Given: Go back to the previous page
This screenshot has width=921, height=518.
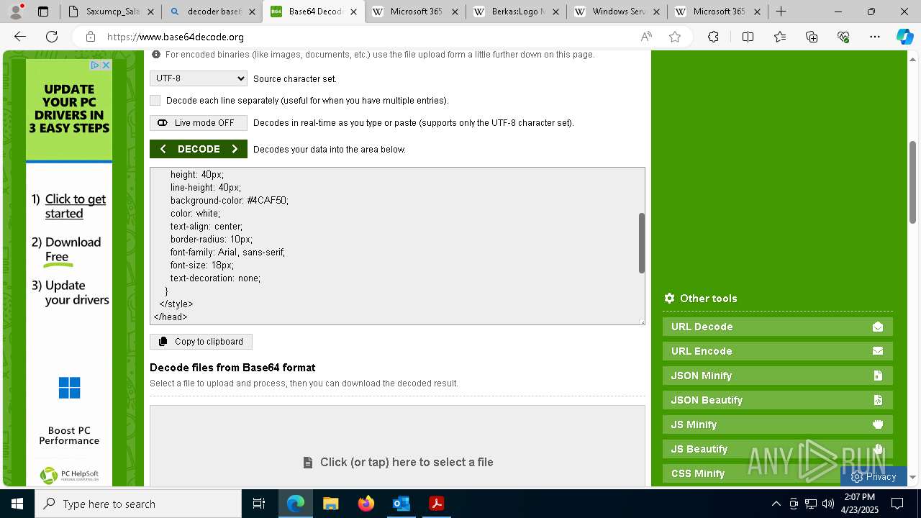Looking at the screenshot, I should click(x=20, y=37).
